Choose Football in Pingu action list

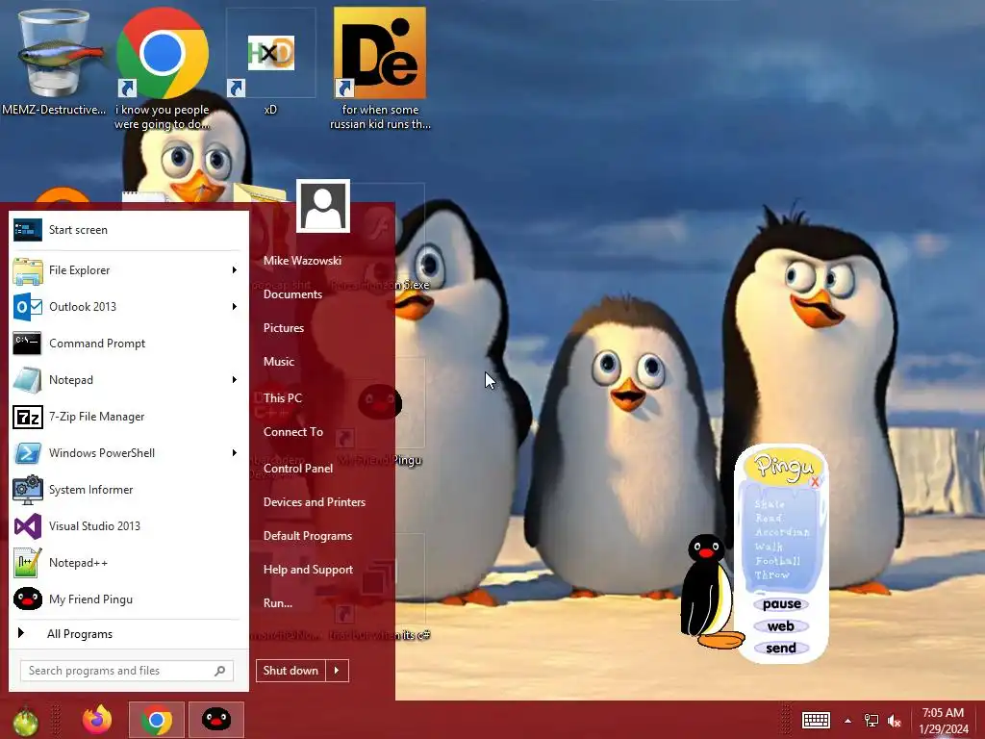(777, 561)
